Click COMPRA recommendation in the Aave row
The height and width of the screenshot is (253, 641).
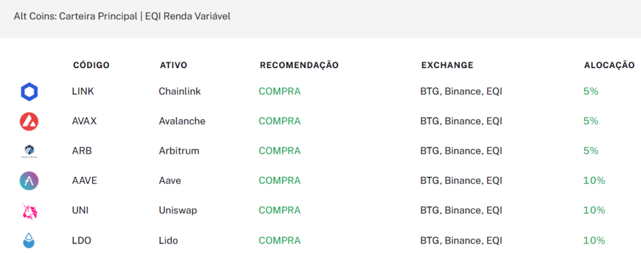(280, 181)
